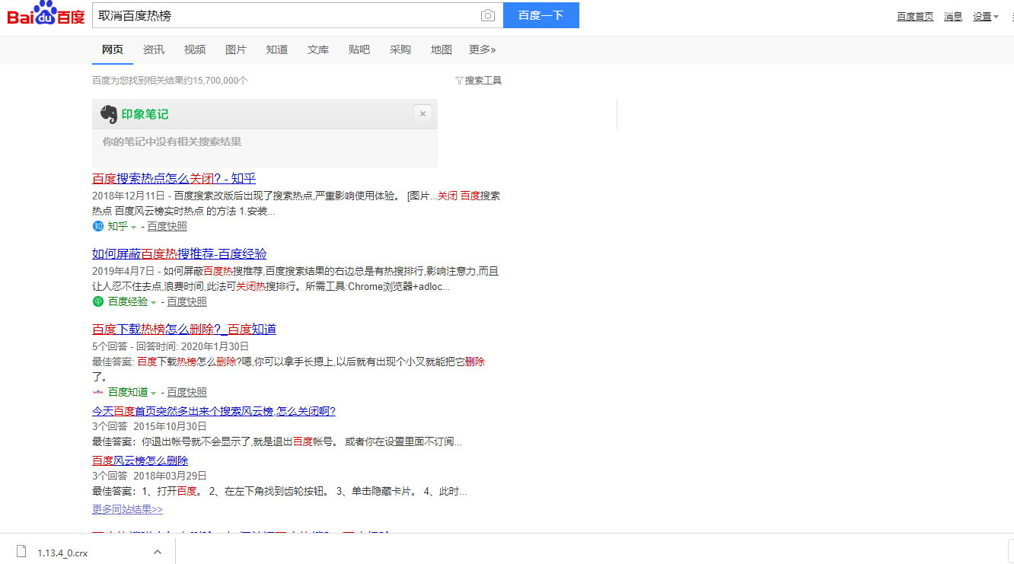Open 百度快照 for the 百度经验 result
The width and height of the screenshot is (1014, 564).
tap(187, 301)
